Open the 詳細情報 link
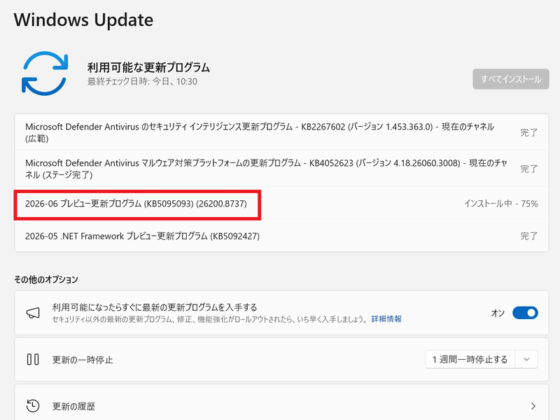Screen dimensions: 560x420 tap(386, 319)
